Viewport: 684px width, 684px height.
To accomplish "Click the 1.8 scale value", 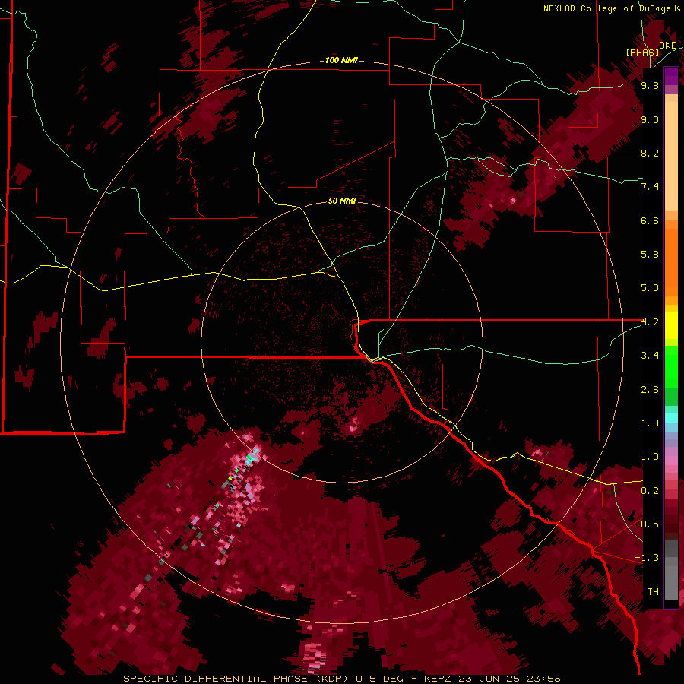I will [x=650, y=423].
